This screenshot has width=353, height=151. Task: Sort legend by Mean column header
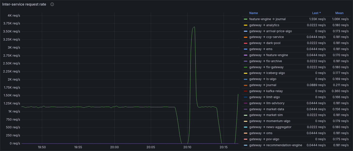click(339, 13)
